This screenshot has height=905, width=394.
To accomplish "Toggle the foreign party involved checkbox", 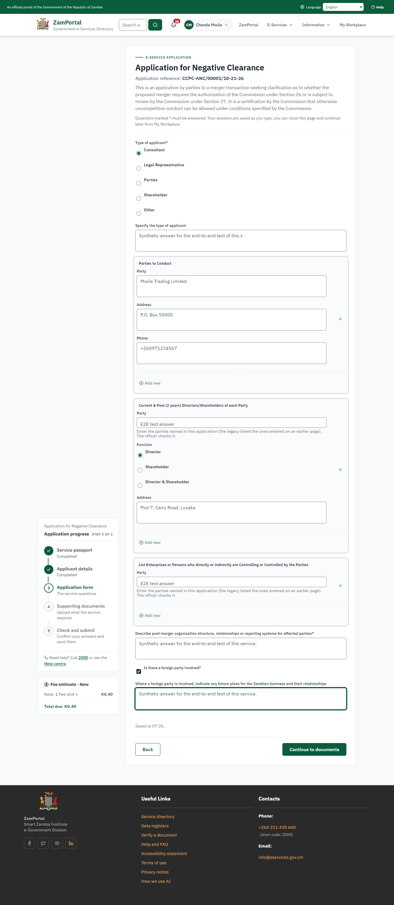I will (x=139, y=671).
